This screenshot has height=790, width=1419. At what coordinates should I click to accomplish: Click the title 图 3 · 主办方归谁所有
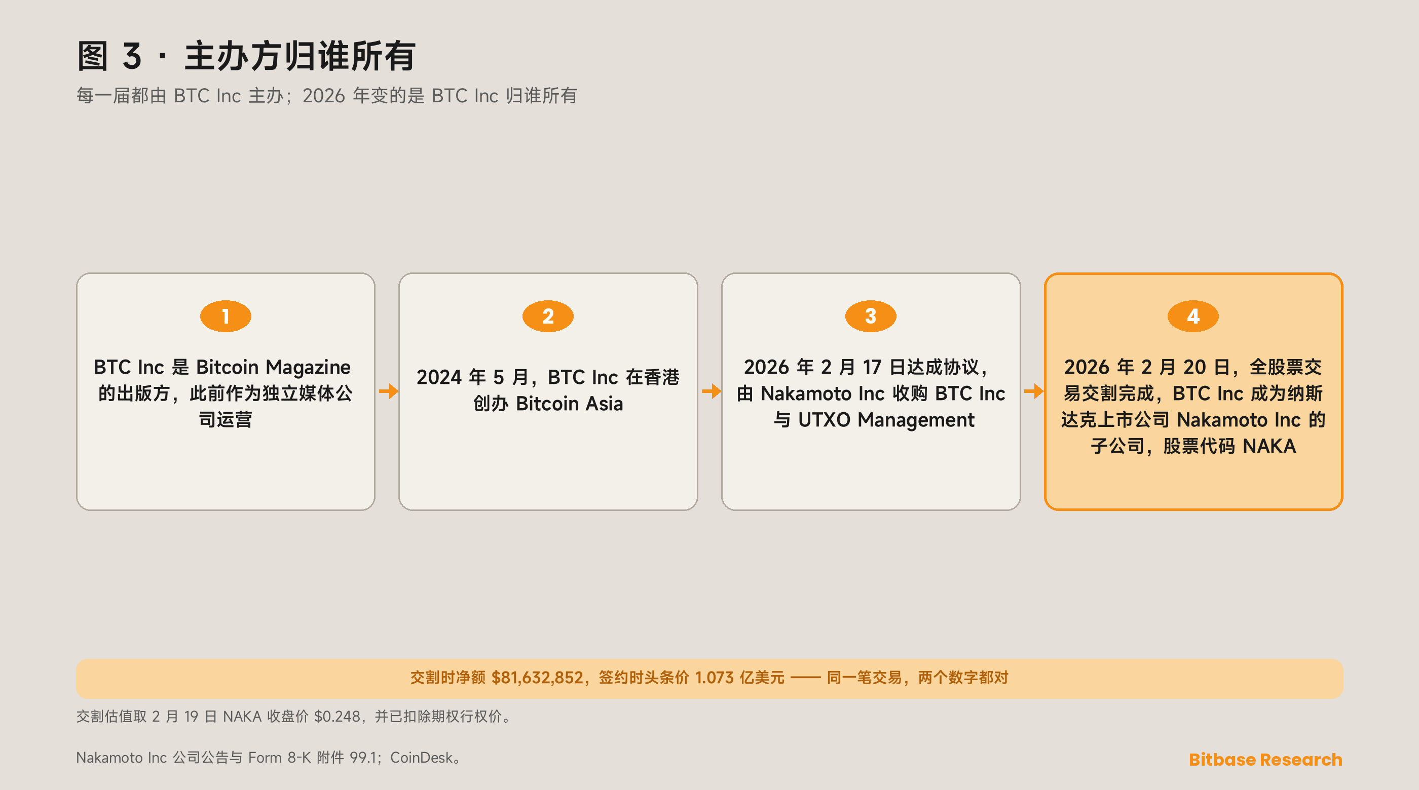tap(246, 56)
